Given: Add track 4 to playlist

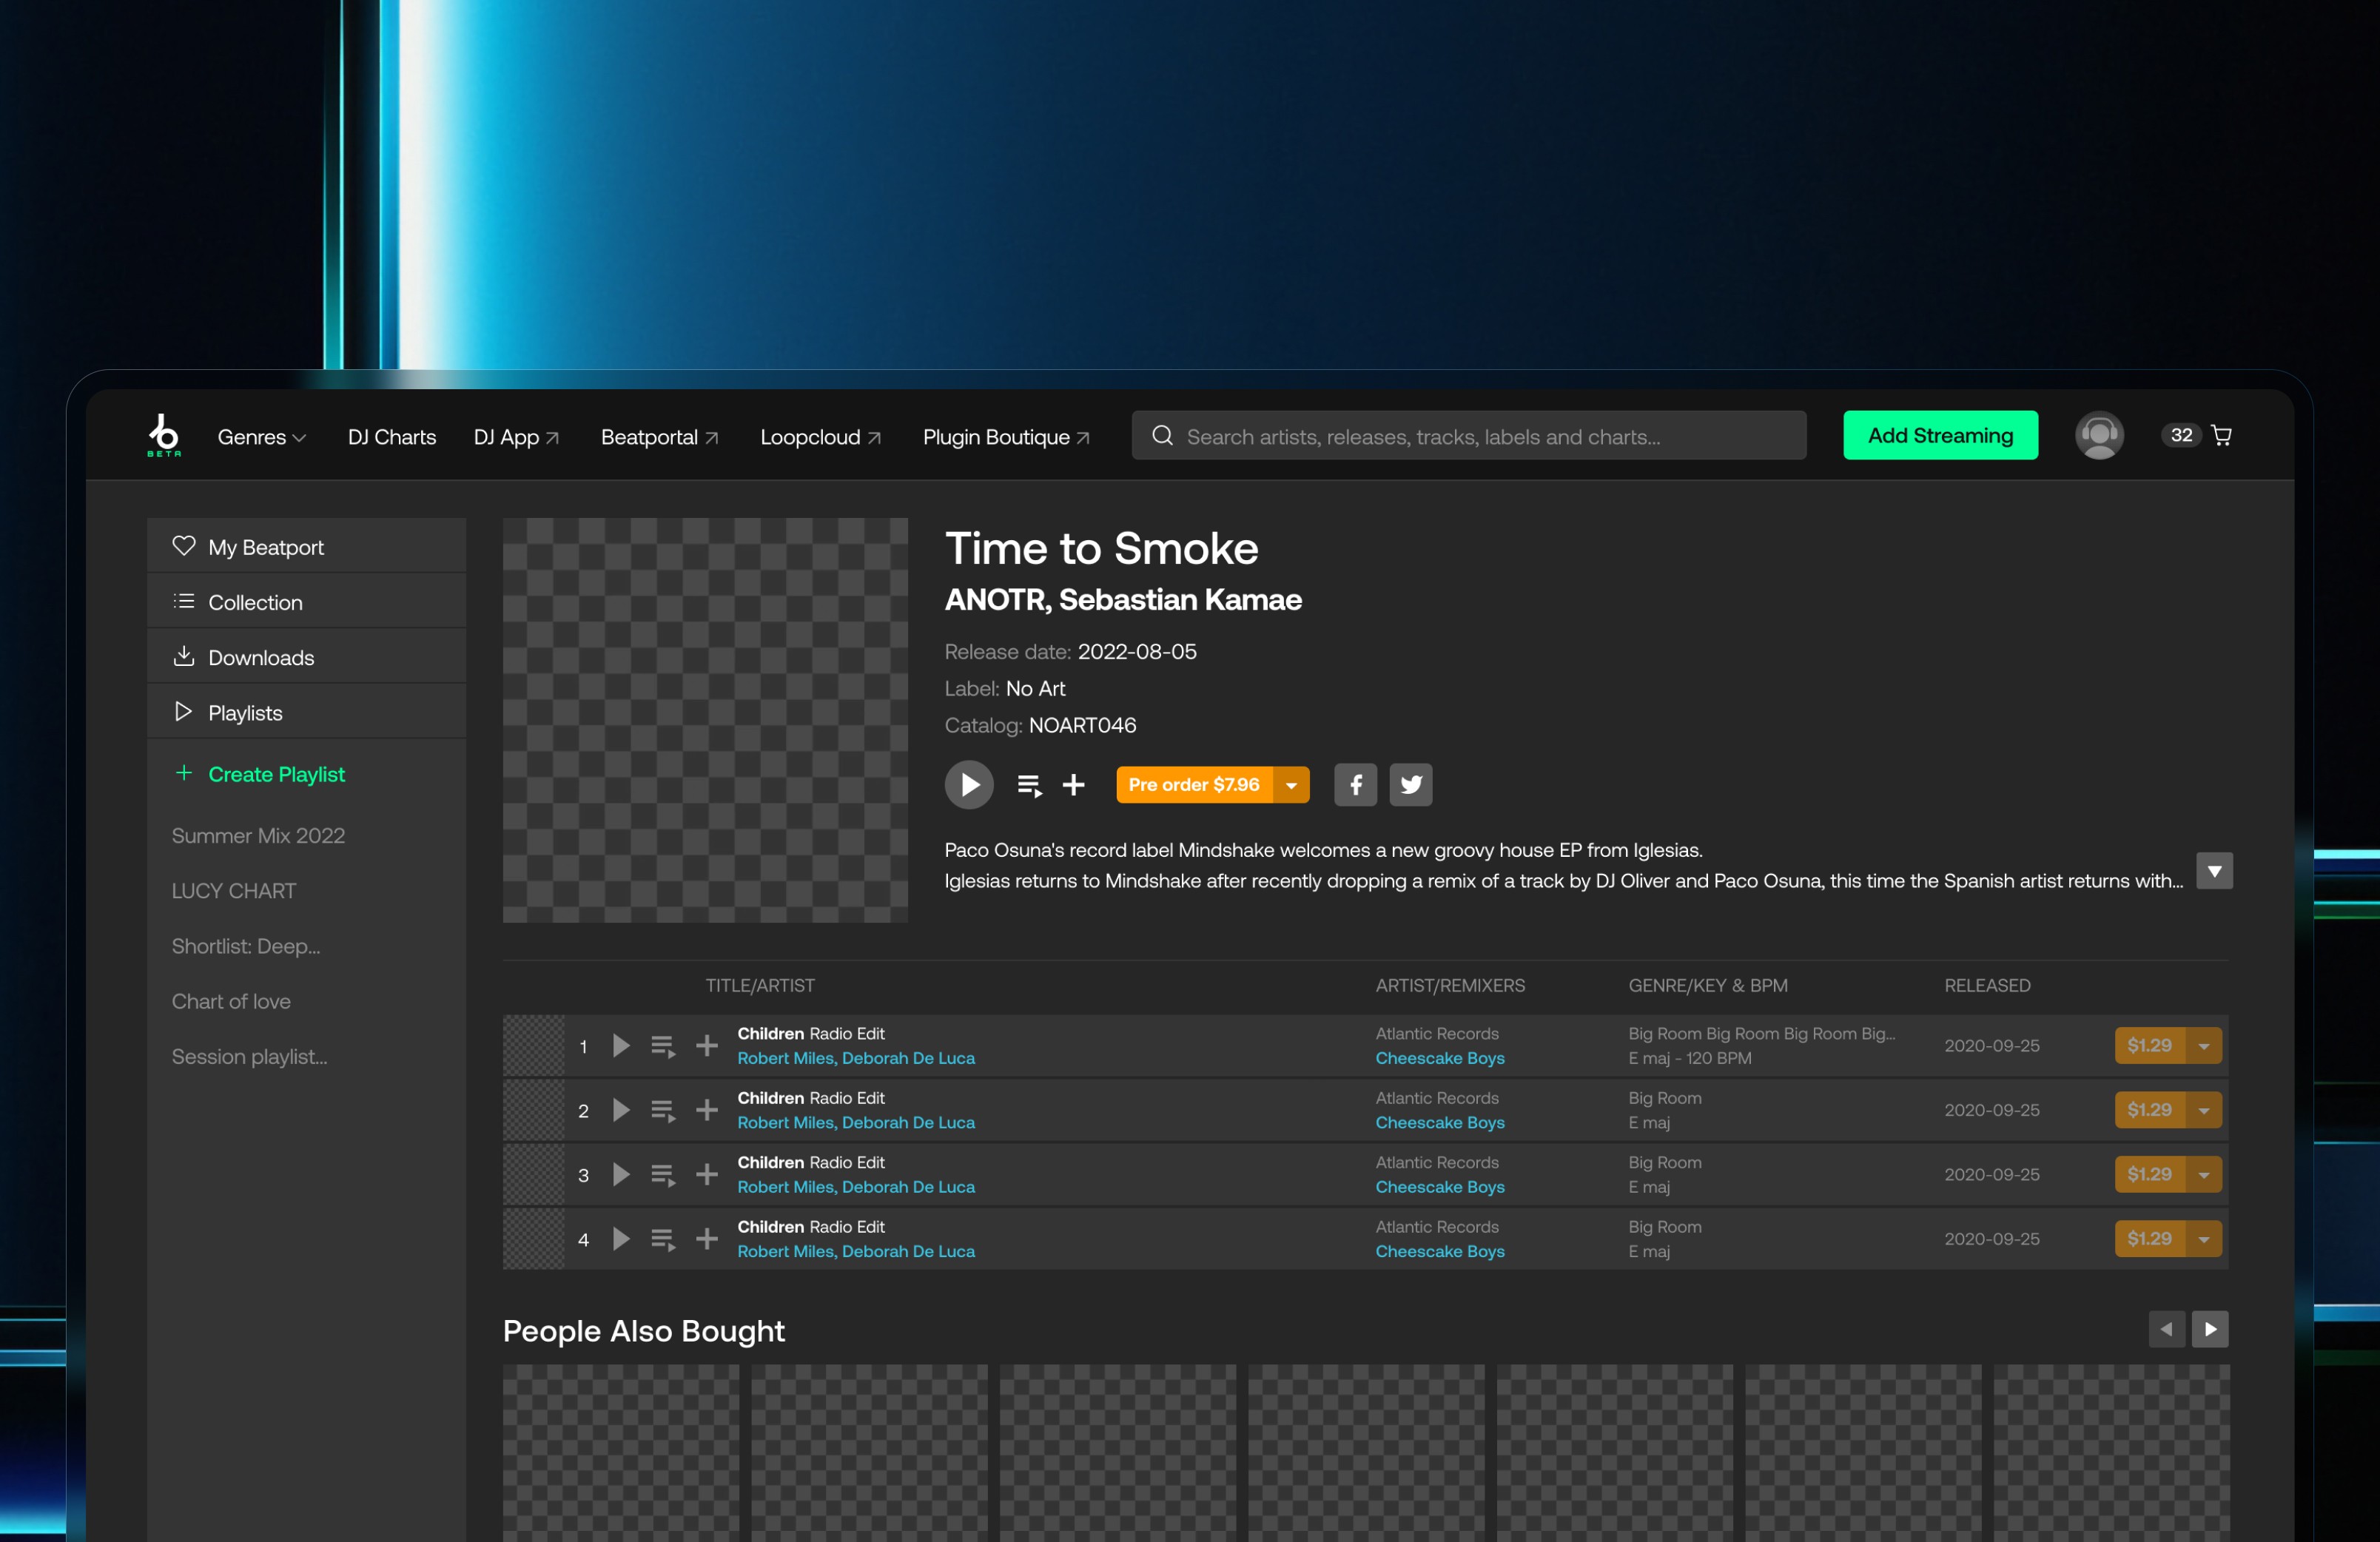Looking at the screenshot, I should (707, 1239).
